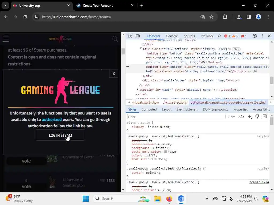The width and height of the screenshot is (274, 205).
Task: Open the Properties tab
Action: pyautogui.click(x=241, y=109)
